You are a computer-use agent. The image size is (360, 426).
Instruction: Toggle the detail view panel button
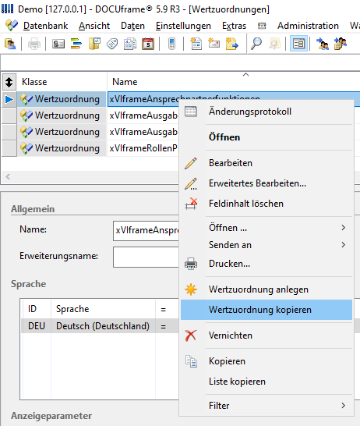click(x=298, y=44)
